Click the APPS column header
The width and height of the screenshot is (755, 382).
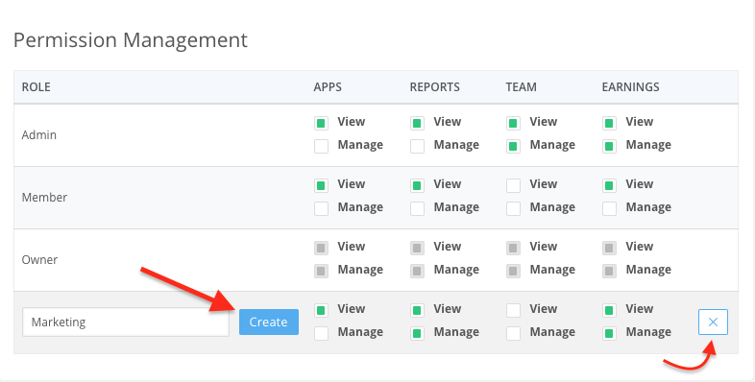(x=328, y=87)
